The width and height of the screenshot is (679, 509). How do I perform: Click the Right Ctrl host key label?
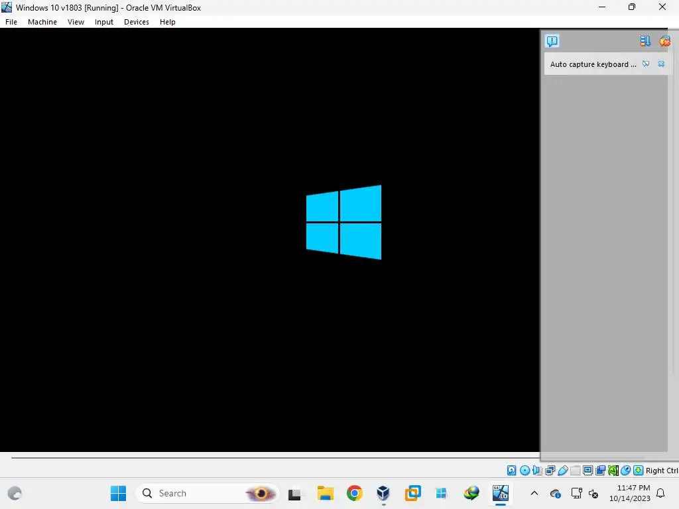pos(662,471)
